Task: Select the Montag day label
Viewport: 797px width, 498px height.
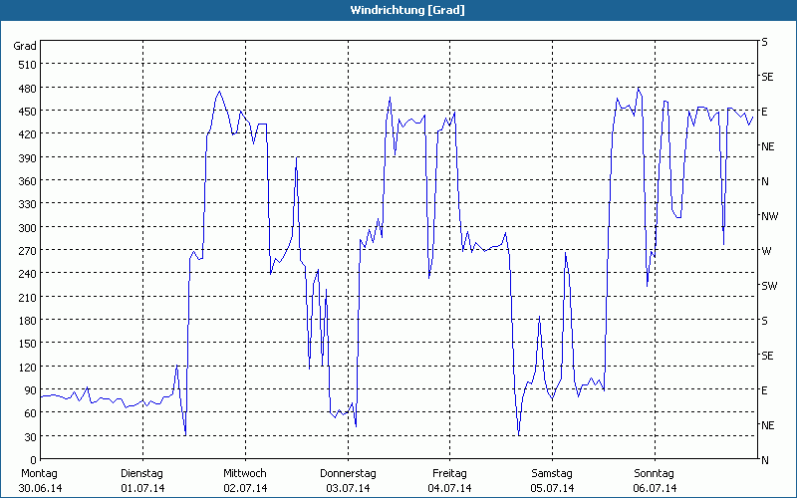Action: click(39, 473)
